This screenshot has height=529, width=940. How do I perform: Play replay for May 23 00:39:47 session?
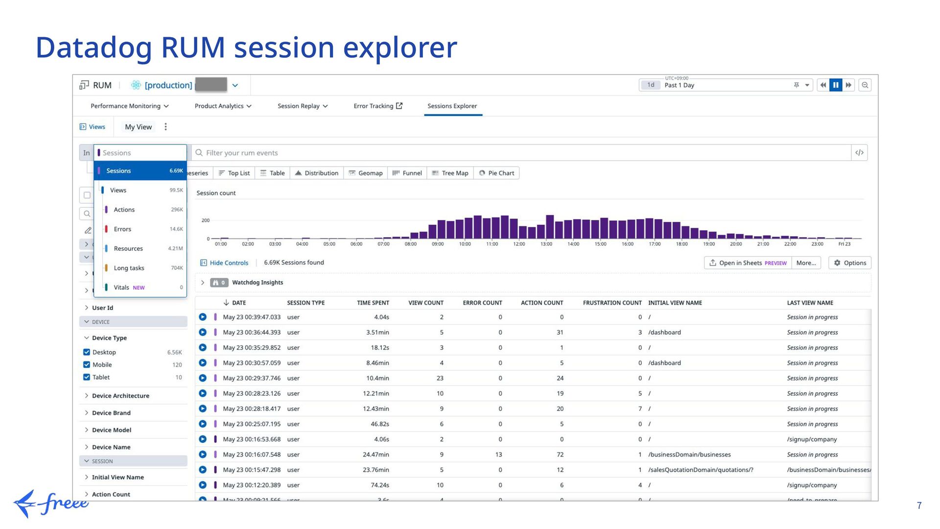pyautogui.click(x=203, y=317)
